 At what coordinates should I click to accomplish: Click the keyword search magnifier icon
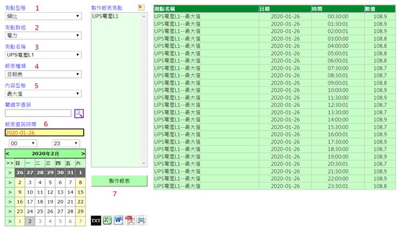(79, 113)
